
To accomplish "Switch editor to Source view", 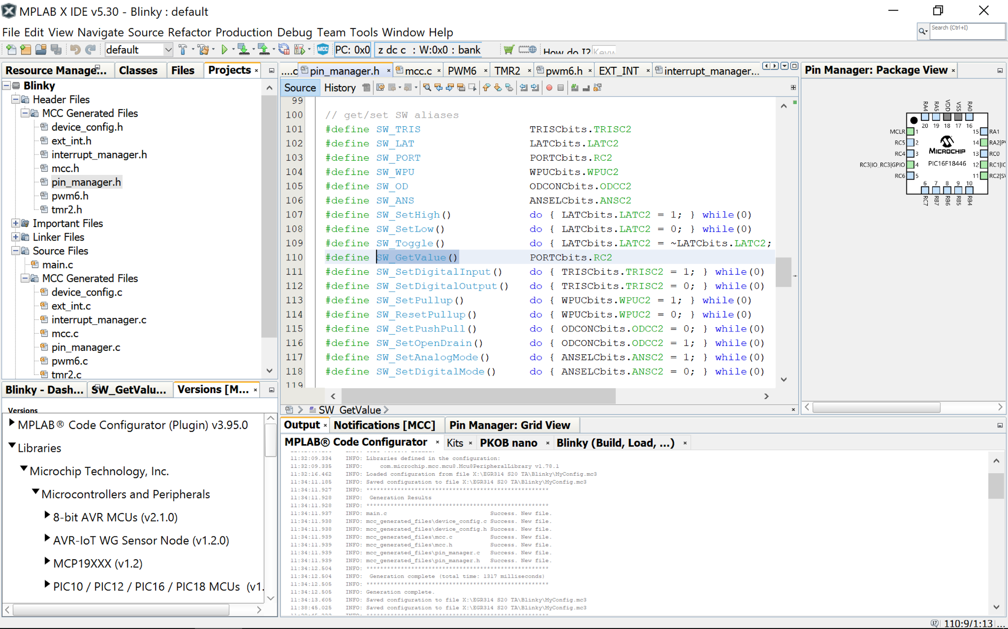I will [300, 88].
